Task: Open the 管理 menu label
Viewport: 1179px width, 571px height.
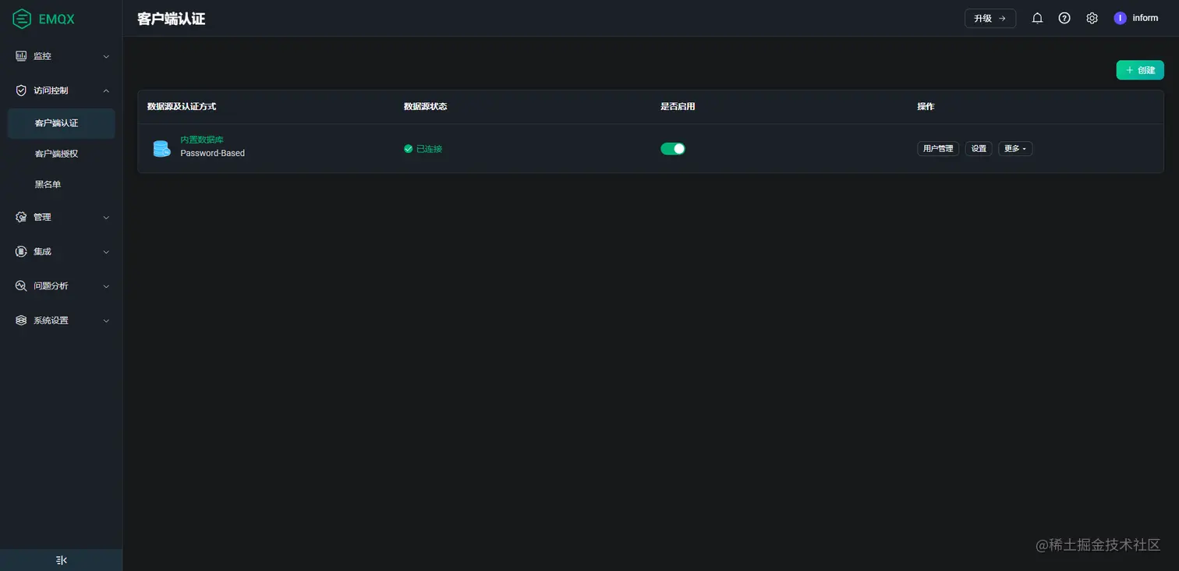Action: click(42, 217)
